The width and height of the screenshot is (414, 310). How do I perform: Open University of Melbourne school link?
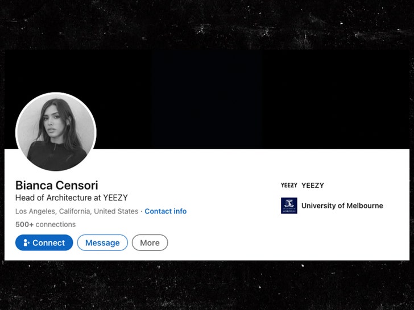[342, 206]
